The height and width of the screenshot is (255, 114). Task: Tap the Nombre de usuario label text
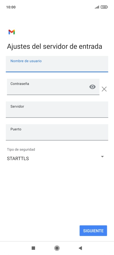click(26, 61)
